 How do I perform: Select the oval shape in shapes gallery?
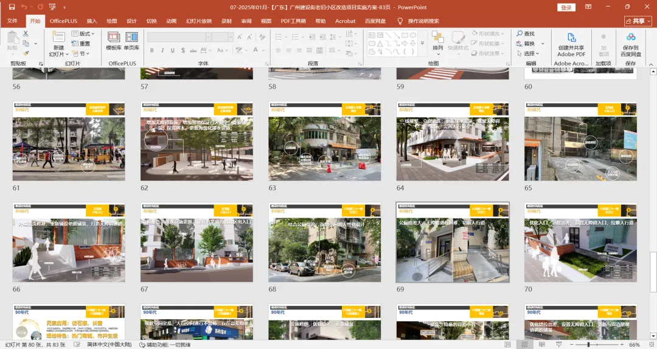point(412,35)
